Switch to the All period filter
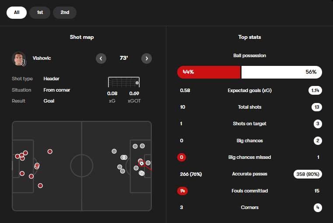 click(17, 13)
